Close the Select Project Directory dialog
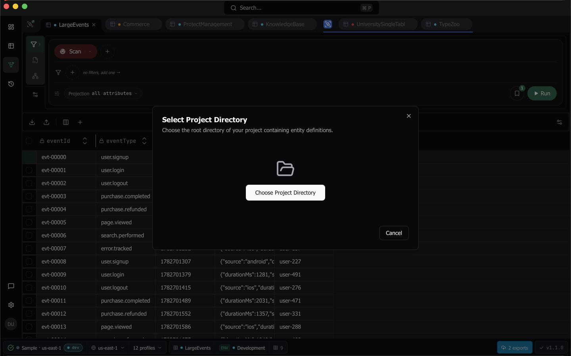The image size is (571, 356). coord(409,116)
